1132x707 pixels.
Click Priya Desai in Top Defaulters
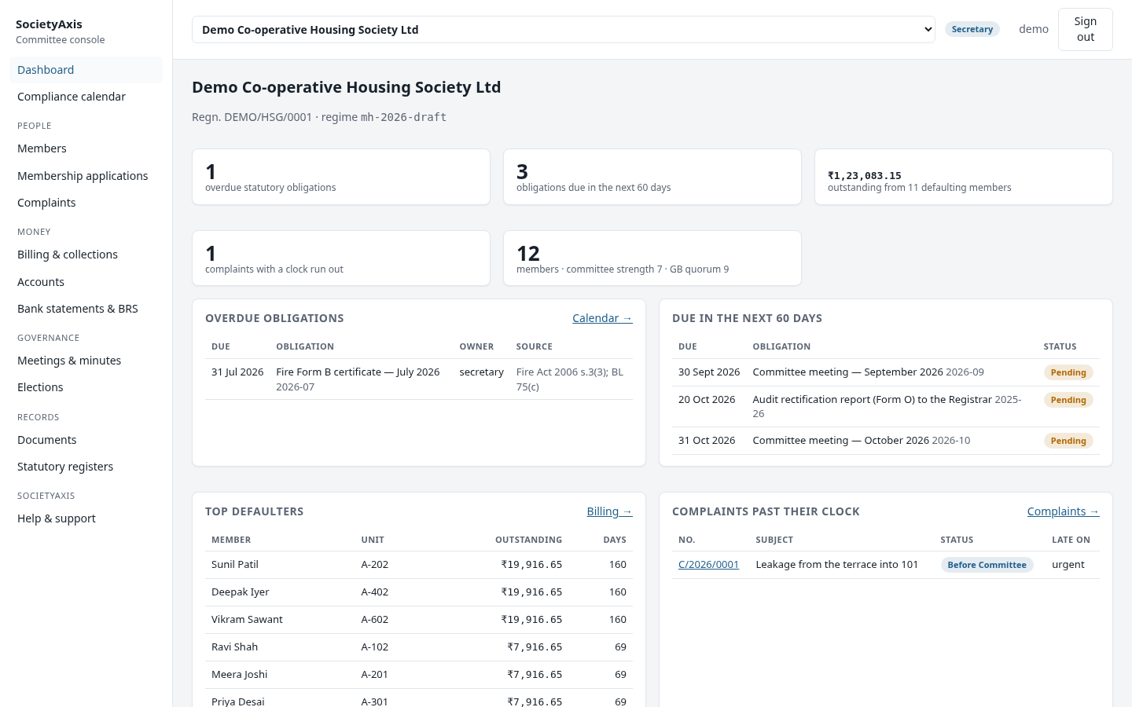(x=238, y=702)
